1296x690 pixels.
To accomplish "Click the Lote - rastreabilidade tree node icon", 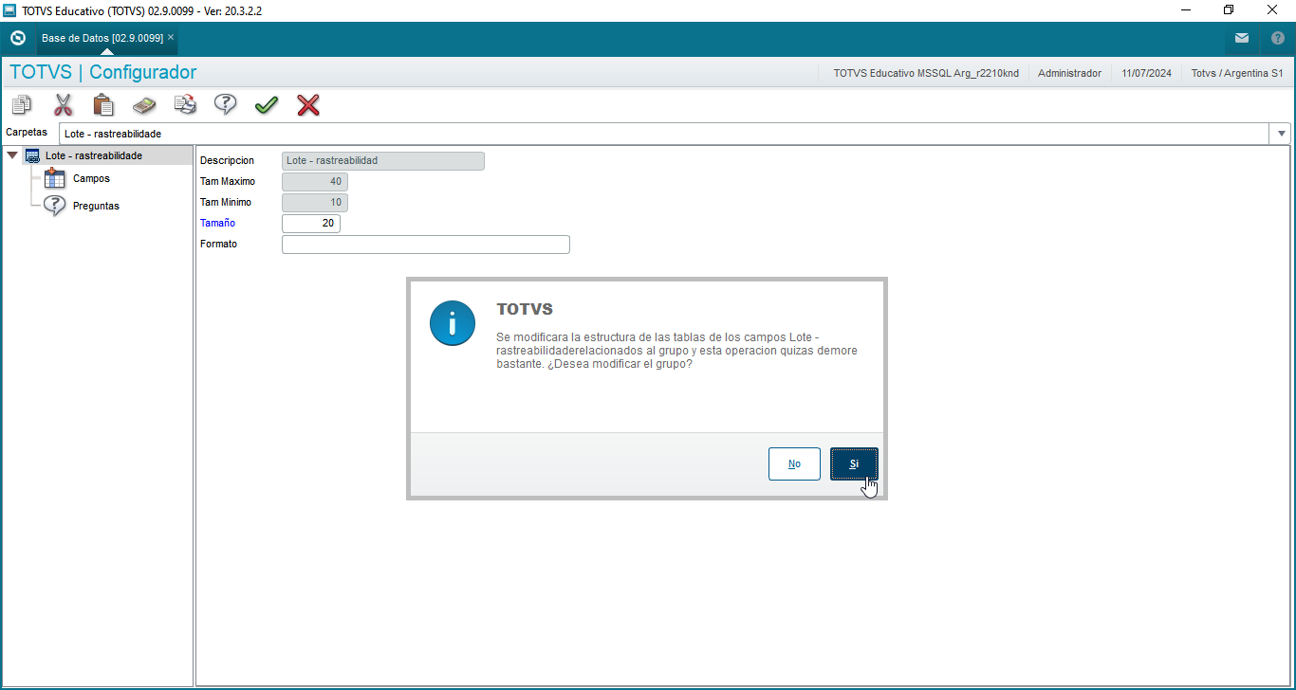I will 32,155.
